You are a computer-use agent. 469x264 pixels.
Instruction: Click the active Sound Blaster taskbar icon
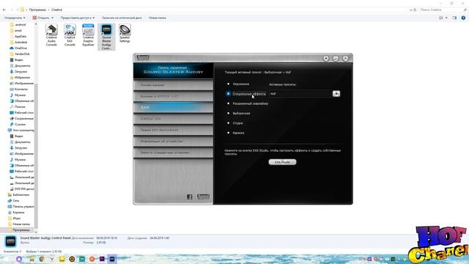tap(112, 259)
